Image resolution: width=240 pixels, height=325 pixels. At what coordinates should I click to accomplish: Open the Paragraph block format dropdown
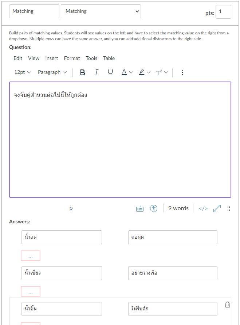point(52,72)
